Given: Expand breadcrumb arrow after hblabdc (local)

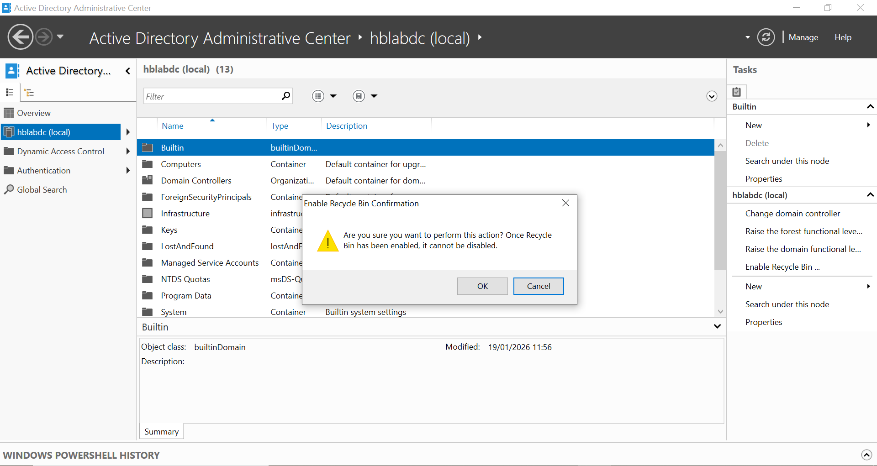Looking at the screenshot, I should point(480,37).
